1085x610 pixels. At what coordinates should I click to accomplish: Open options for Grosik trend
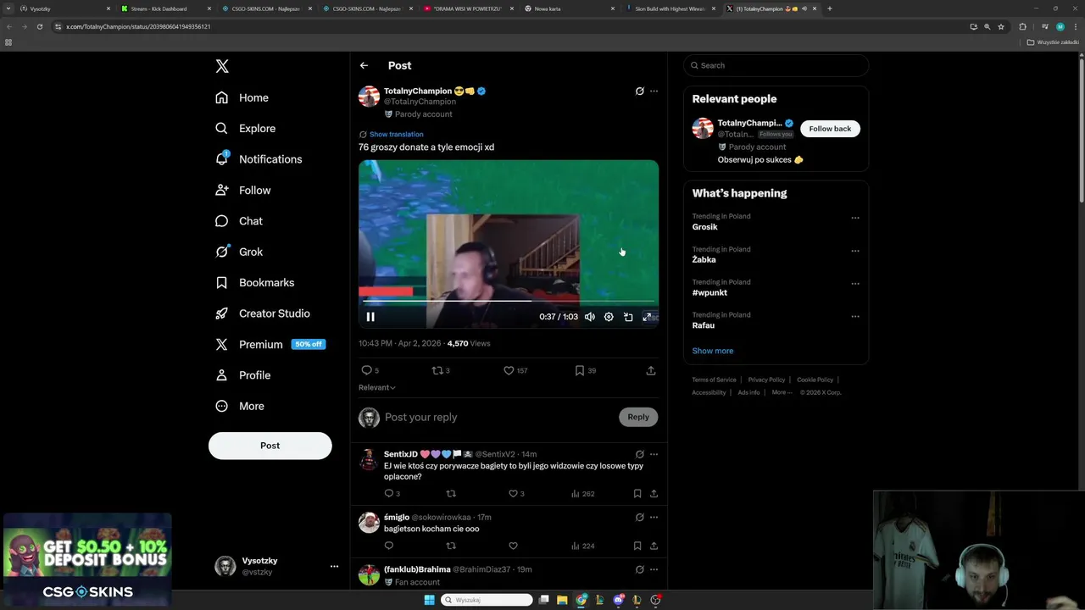pyautogui.click(x=855, y=218)
